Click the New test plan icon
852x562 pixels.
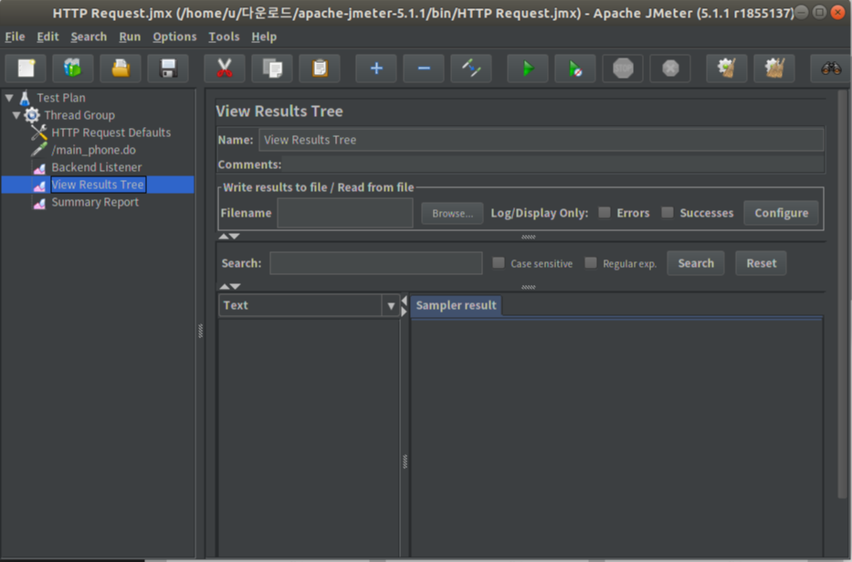coord(26,69)
